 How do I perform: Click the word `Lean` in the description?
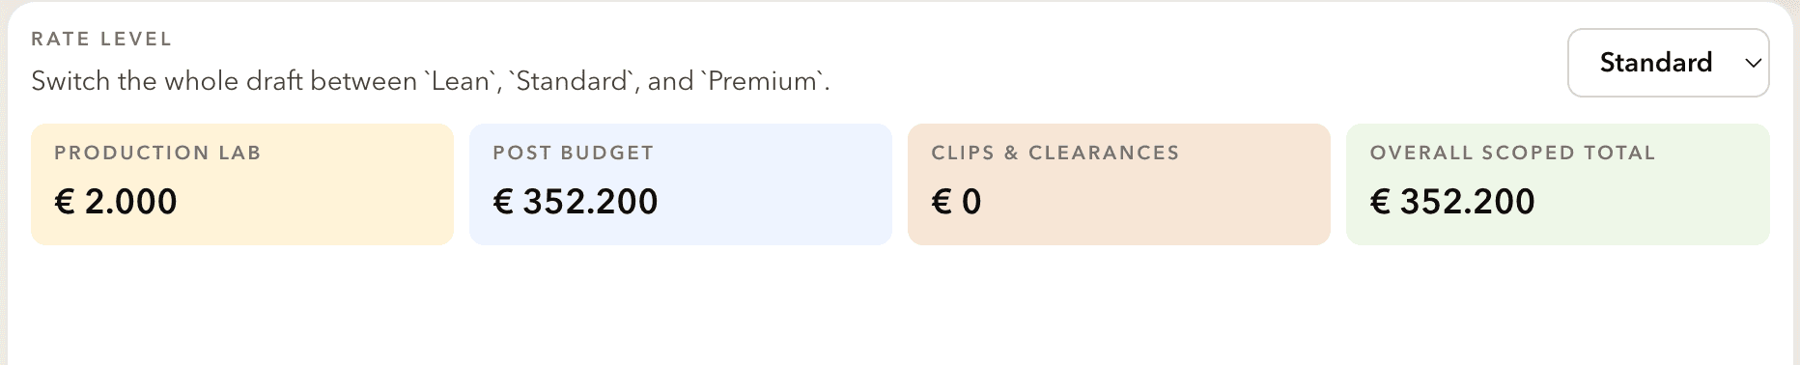(x=460, y=81)
